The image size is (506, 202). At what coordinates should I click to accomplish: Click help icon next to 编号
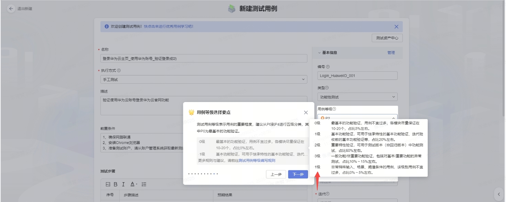(x=328, y=67)
